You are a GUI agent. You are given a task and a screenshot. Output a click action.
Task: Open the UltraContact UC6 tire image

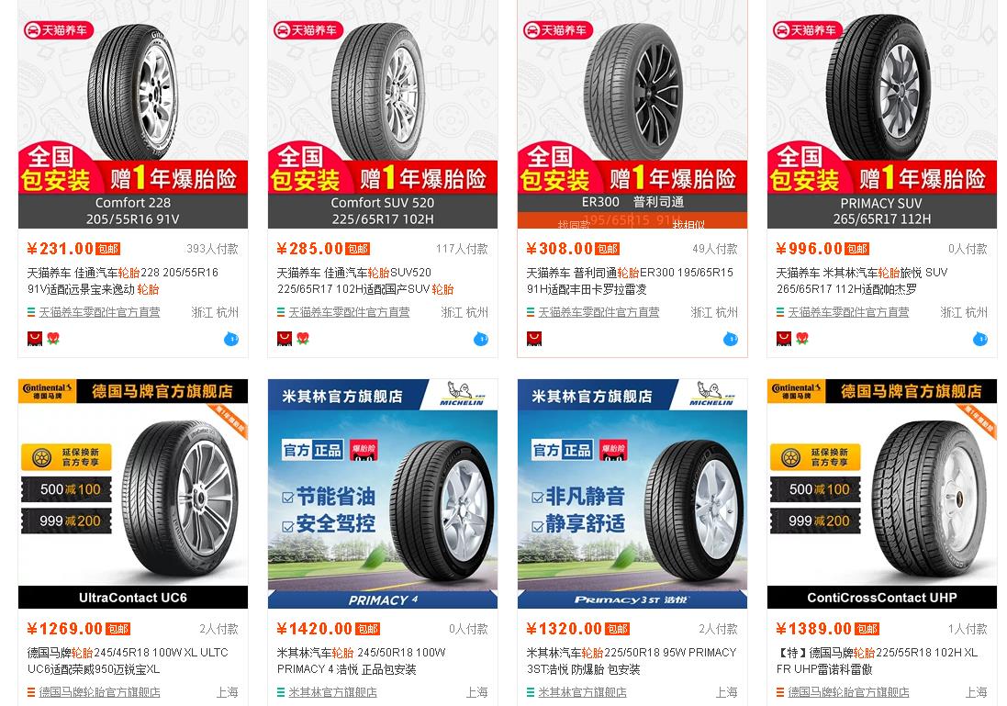click(x=133, y=493)
